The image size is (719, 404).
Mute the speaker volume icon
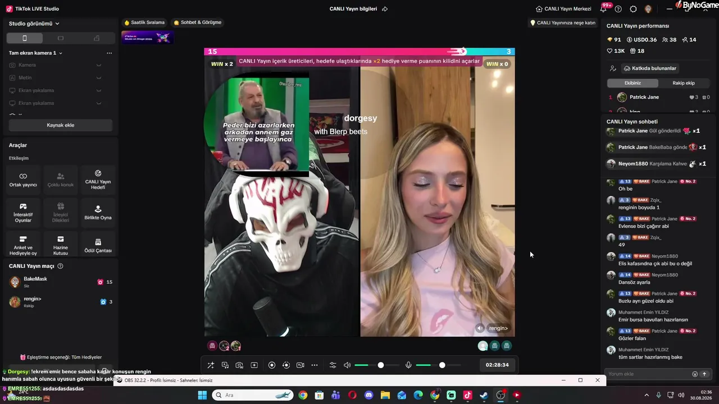347,365
